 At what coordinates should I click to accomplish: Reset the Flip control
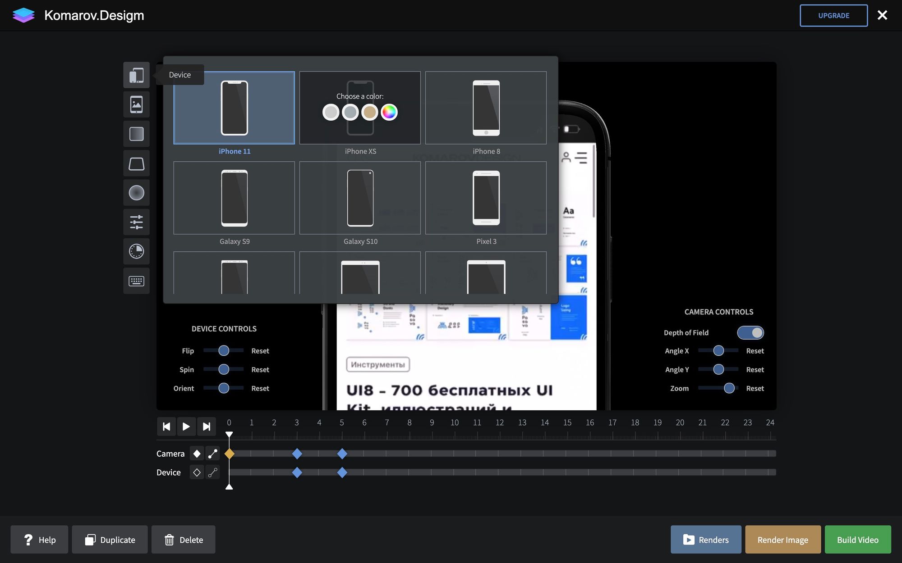260,351
